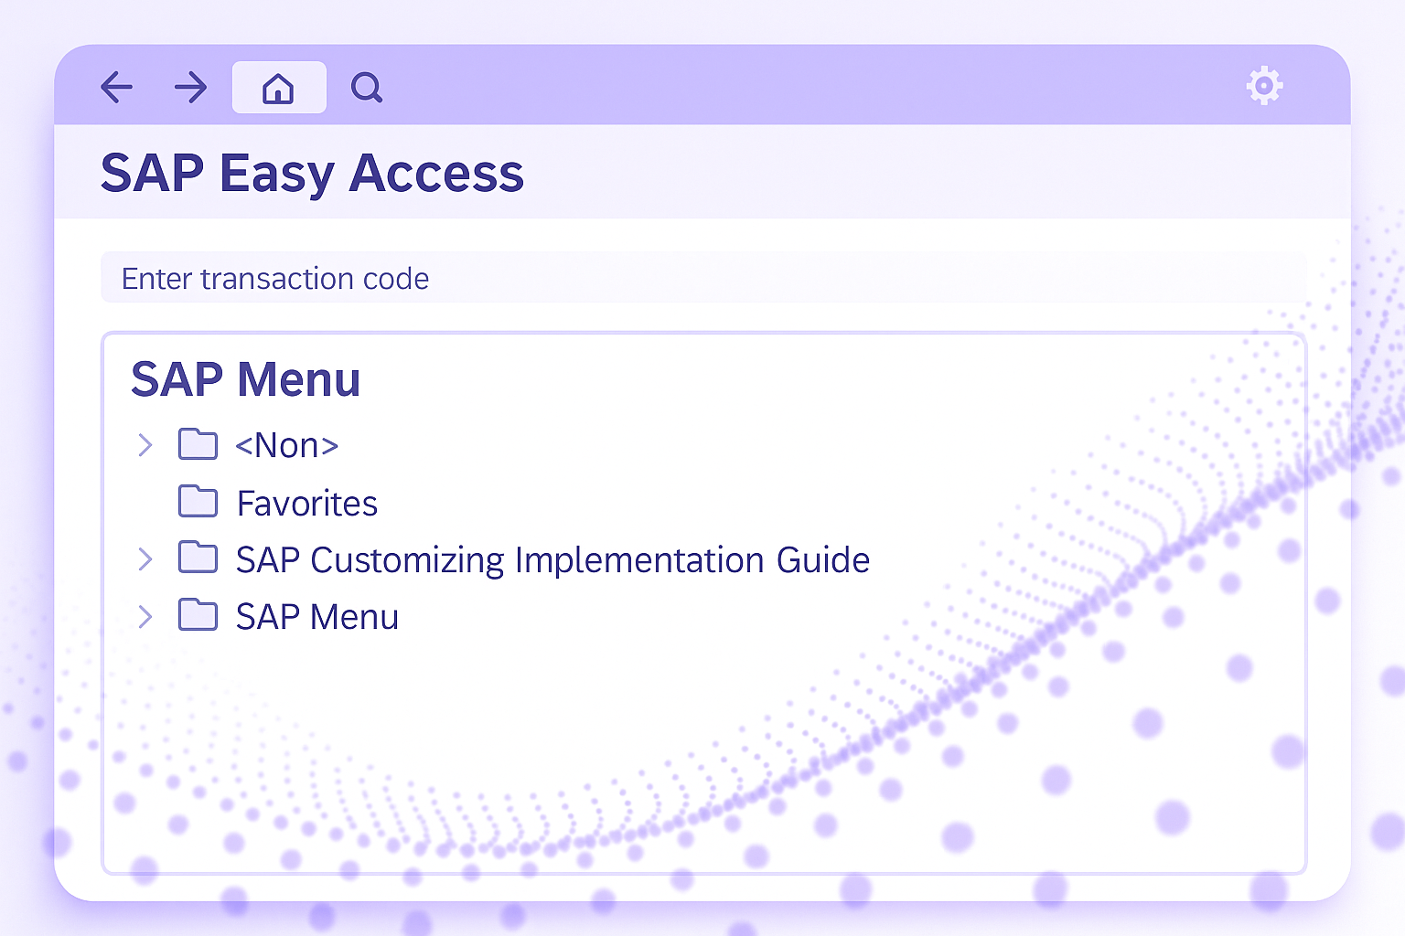Click the SAP Customizing Implementation Guide folder icon

pos(198,558)
